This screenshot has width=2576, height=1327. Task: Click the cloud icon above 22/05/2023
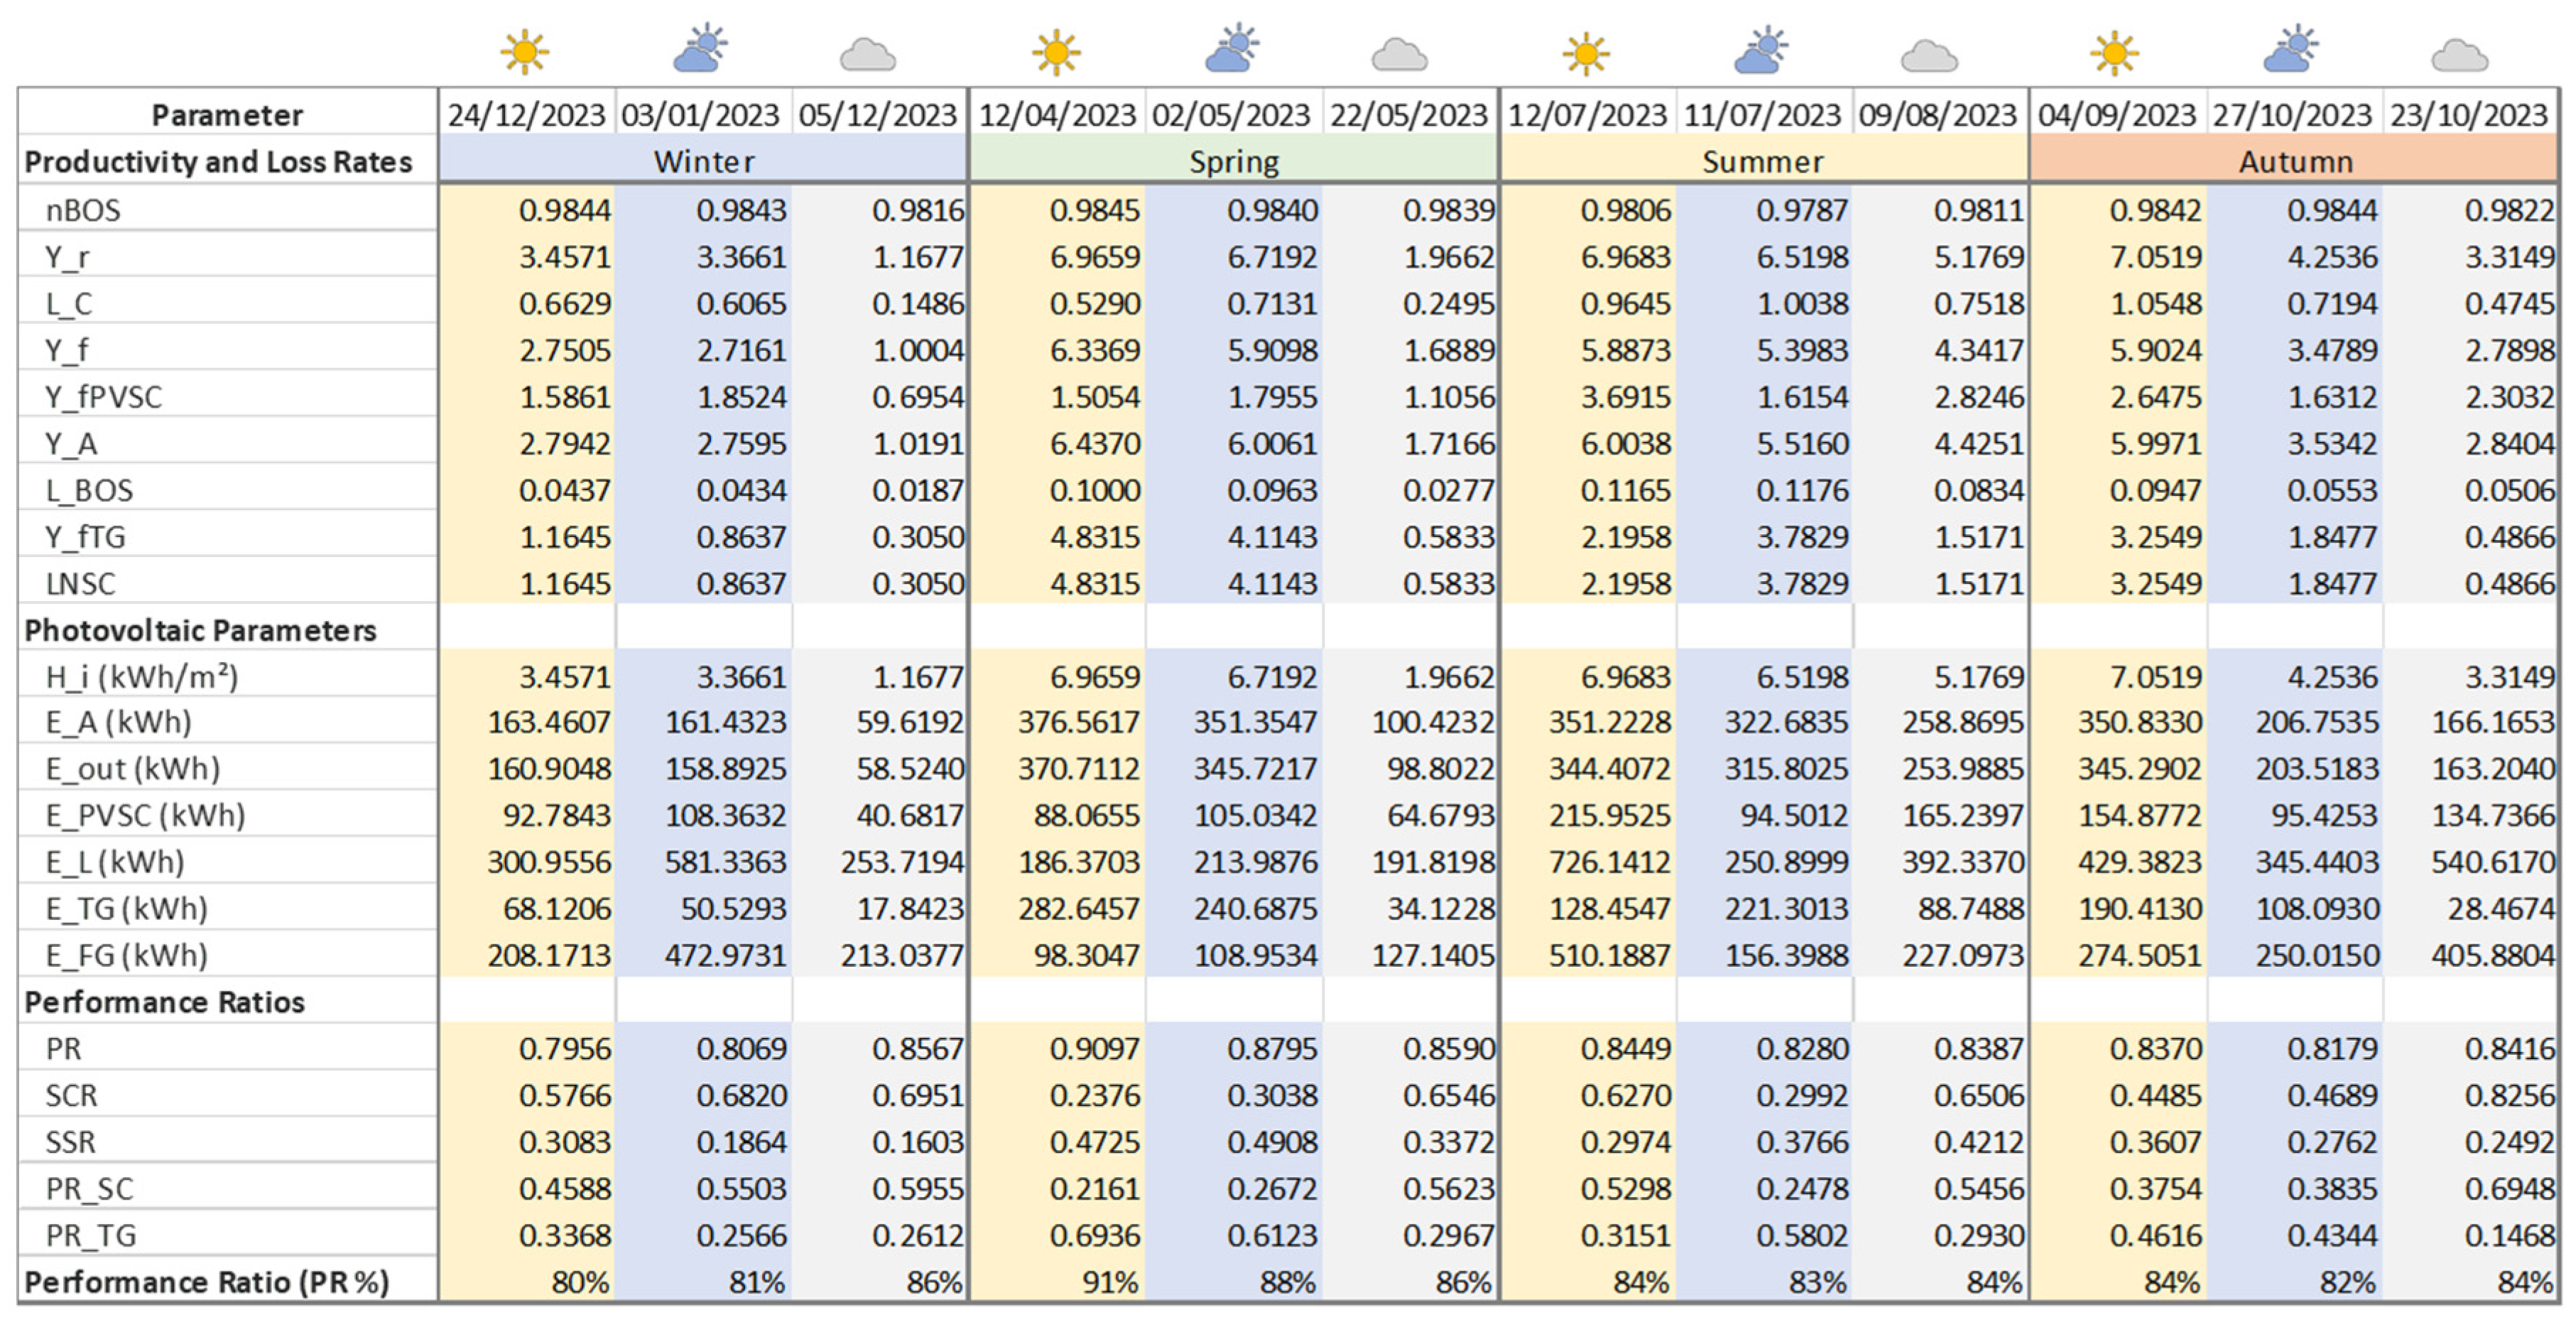click(x=1398, y=55)
